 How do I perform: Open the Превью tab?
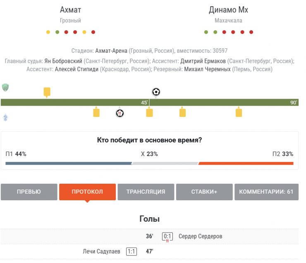point(29,192)
